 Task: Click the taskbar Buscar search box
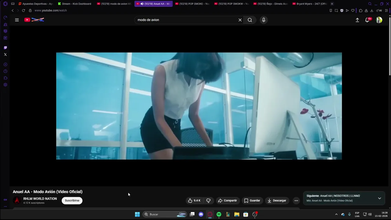(x=165, y=214)
